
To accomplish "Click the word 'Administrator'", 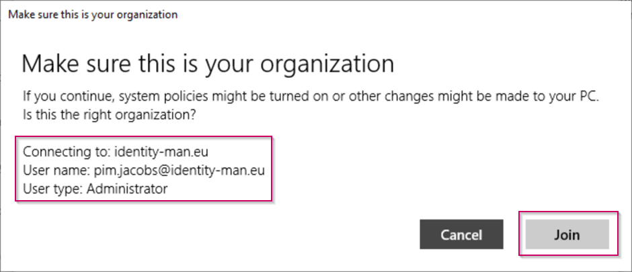I will click(125, 189).
